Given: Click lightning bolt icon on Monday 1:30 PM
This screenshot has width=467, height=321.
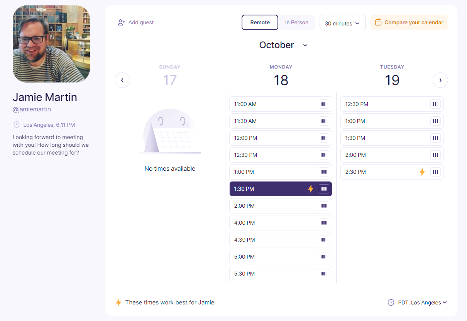Looking at the screenshot, I should [311, 189].
